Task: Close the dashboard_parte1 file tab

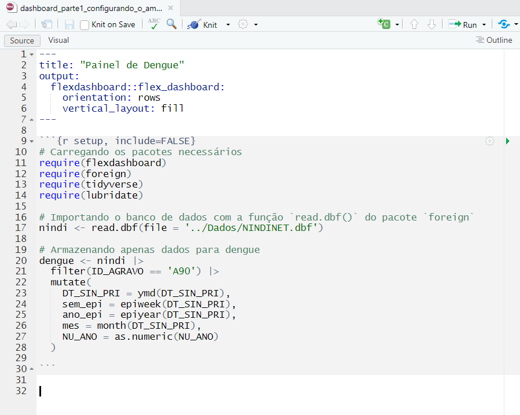Action: coord(170,8)
